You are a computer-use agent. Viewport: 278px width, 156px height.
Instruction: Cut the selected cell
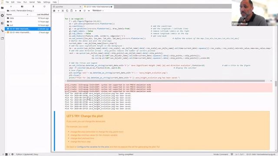tap(63, 10)
